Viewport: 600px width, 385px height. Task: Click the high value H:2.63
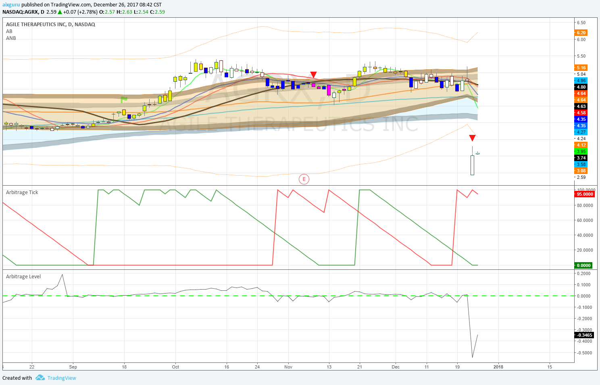click(x=124, y=12)
